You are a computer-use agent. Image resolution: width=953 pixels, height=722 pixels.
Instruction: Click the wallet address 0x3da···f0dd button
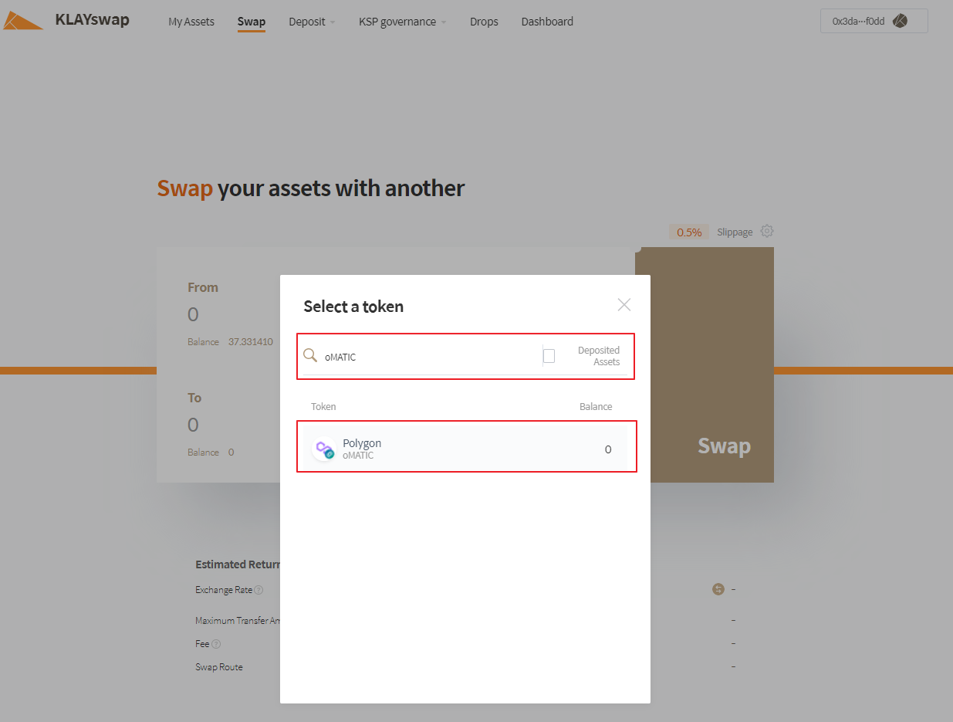[874, 22]
